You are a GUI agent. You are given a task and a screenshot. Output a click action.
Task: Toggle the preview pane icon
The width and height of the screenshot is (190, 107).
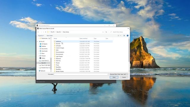tap(124, 36)
